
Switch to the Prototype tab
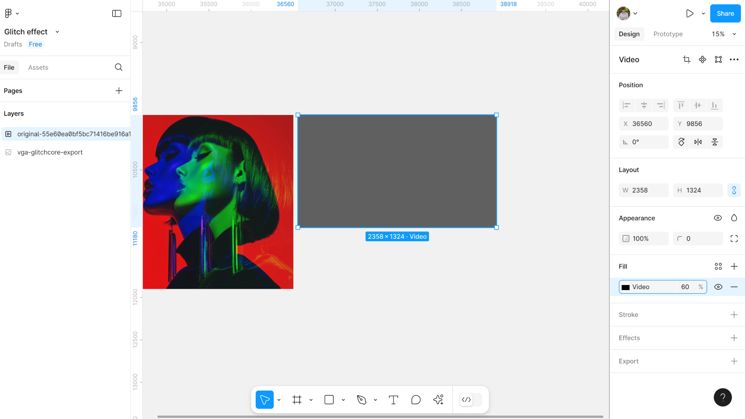pos(668,34)
